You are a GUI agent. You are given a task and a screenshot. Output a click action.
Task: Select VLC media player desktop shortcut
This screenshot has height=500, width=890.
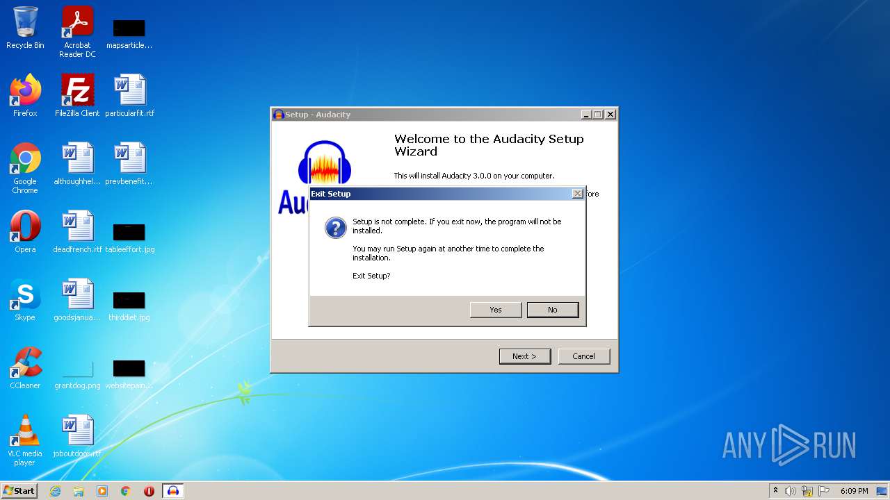coord(25,440)
